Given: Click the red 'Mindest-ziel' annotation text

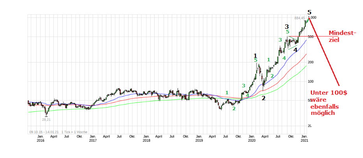Looking at the screenshot, I should pyautogui.click(x=342, y=36).
